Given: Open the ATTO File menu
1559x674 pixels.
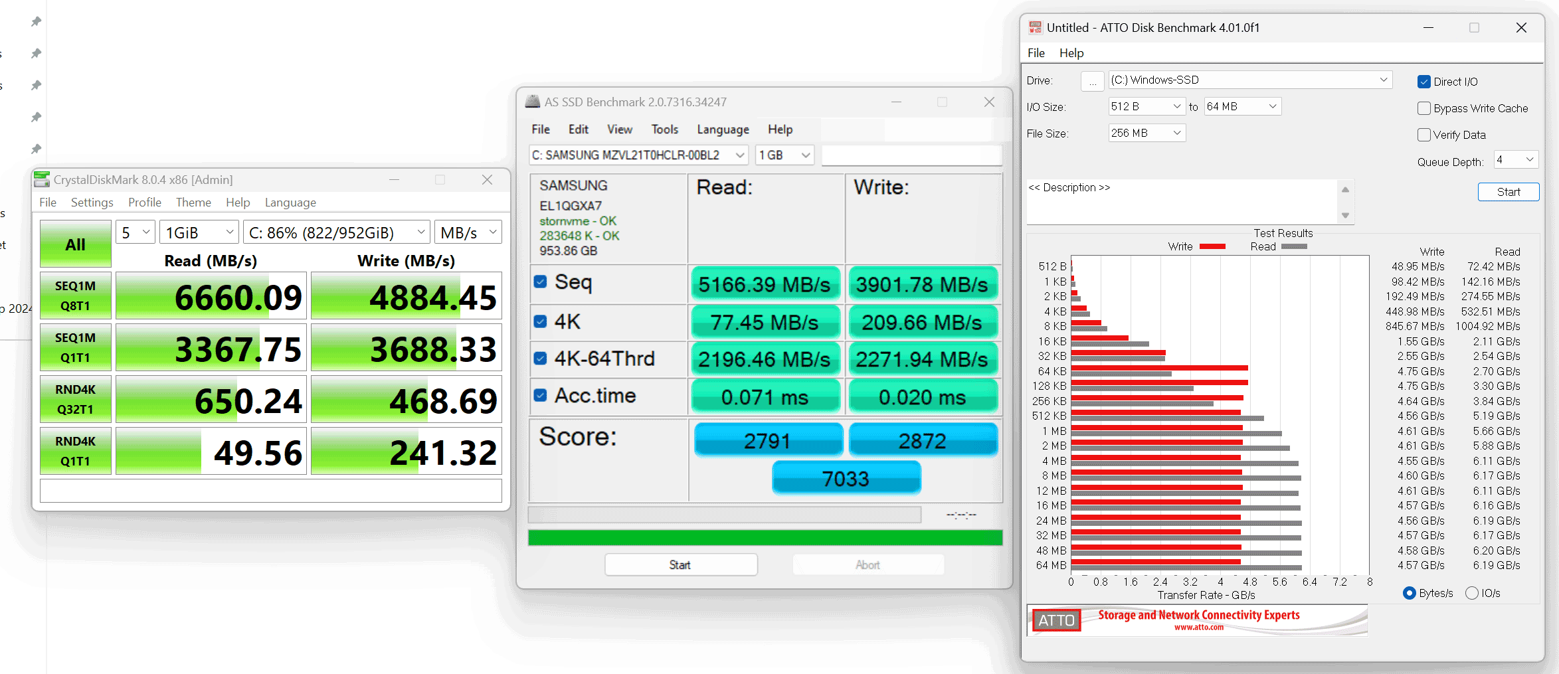Looking at the screenshot, I should 1036,52.
